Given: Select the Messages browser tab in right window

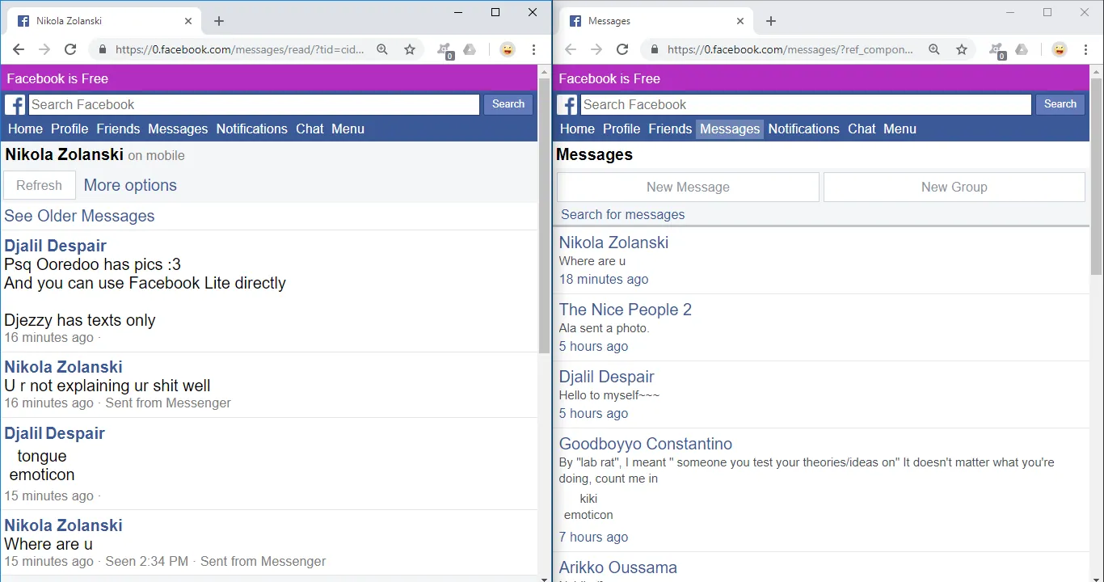Looking at the screenshot, I should pos(655,21).
